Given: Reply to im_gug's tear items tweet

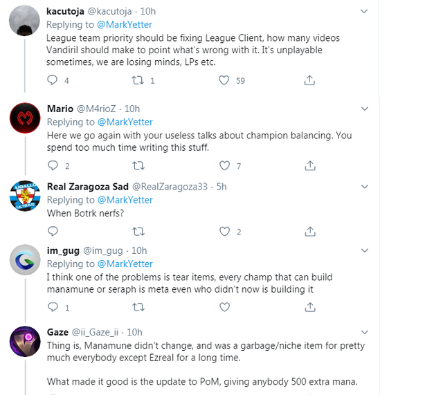Looking at the screenshot, I should pyautogui.click(x=53, y=306).
